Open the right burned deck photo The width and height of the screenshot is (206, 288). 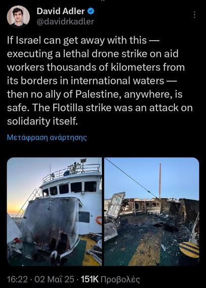click(152, 212)
